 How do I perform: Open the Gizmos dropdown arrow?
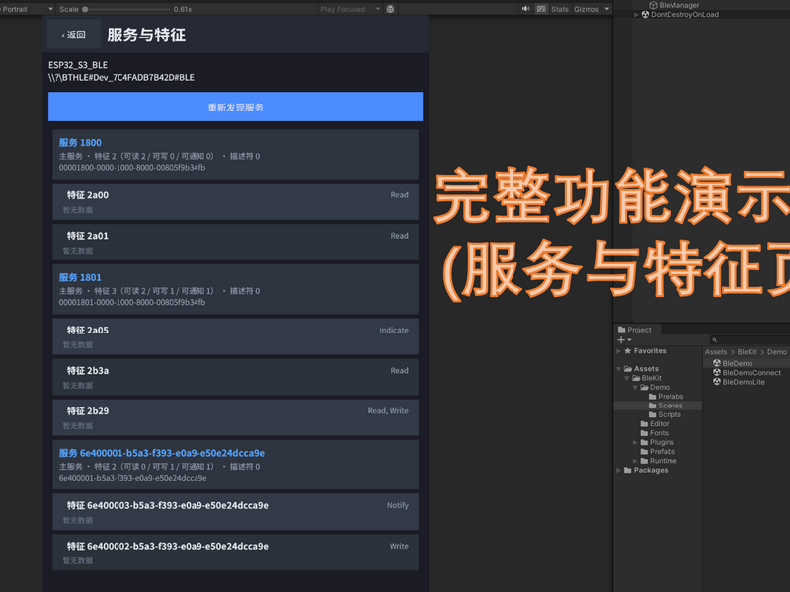[607, 9]
